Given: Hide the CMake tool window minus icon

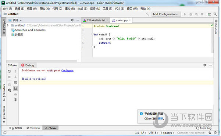Looking at the screenshot, I should point(211,65).
